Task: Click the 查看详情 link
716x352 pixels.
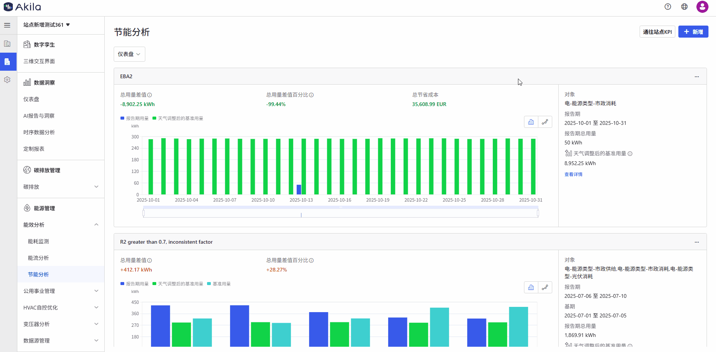Action: click(573, 174)
